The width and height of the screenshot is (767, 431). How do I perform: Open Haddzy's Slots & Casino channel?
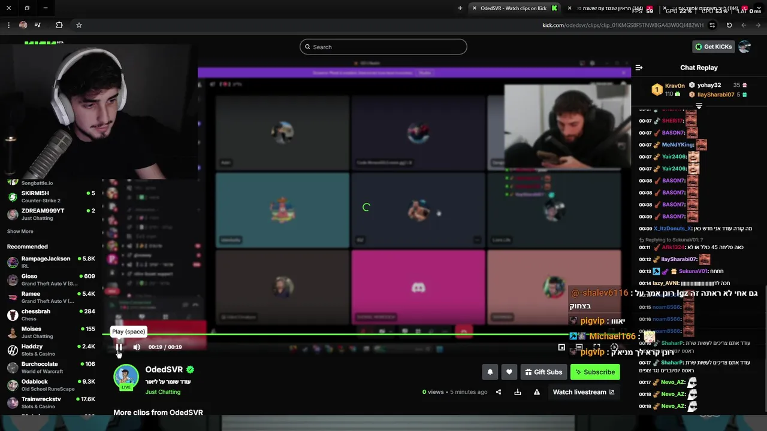point(51,350)
